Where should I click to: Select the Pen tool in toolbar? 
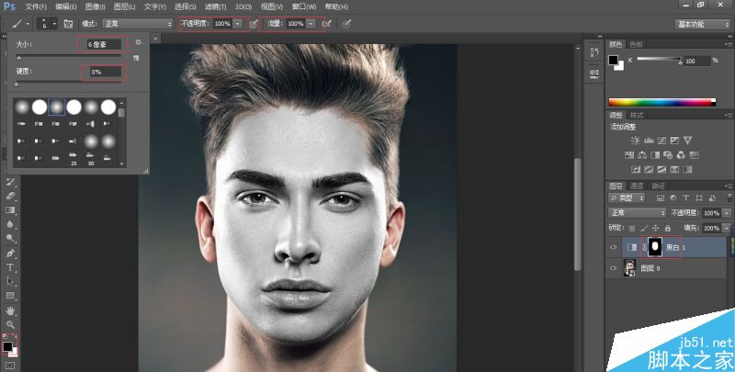click(10, 254)
